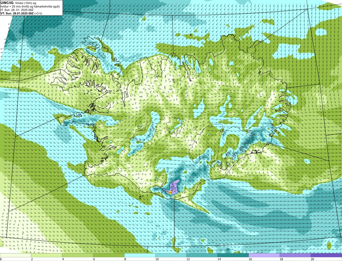Viewport: 342px width, 261px height.
Task: Click the 'hviður > 25 m/s (hvítt)' description line
Action: pos(30,6)
